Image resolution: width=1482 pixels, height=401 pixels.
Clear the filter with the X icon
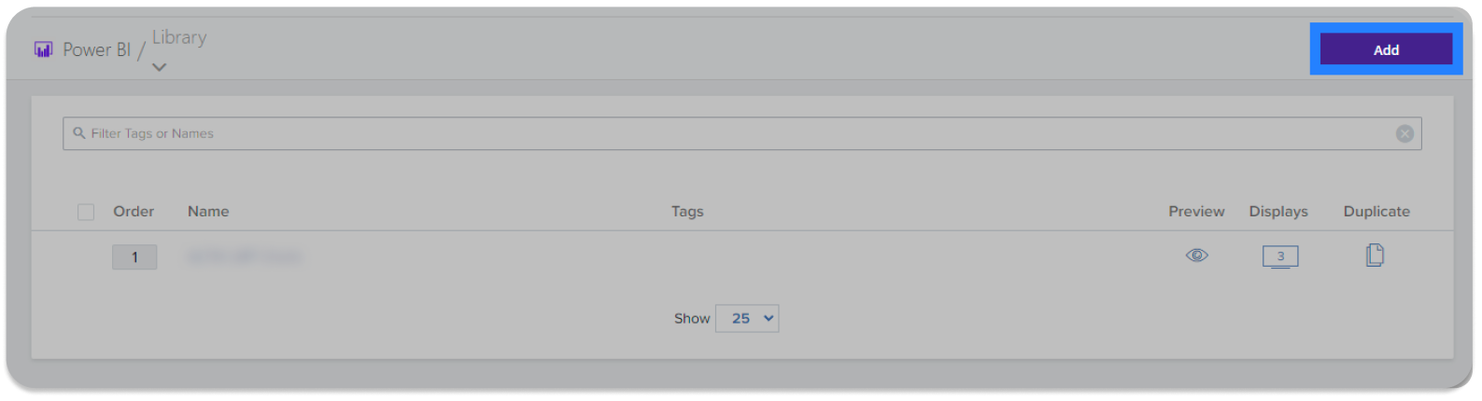(x=1404, y=133)
